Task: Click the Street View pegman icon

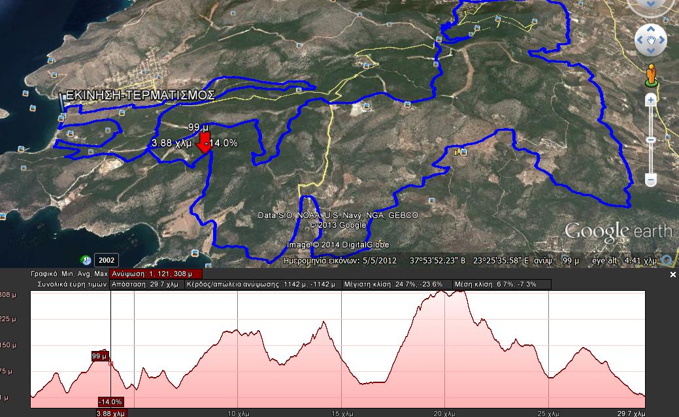Action: (651, 76)
